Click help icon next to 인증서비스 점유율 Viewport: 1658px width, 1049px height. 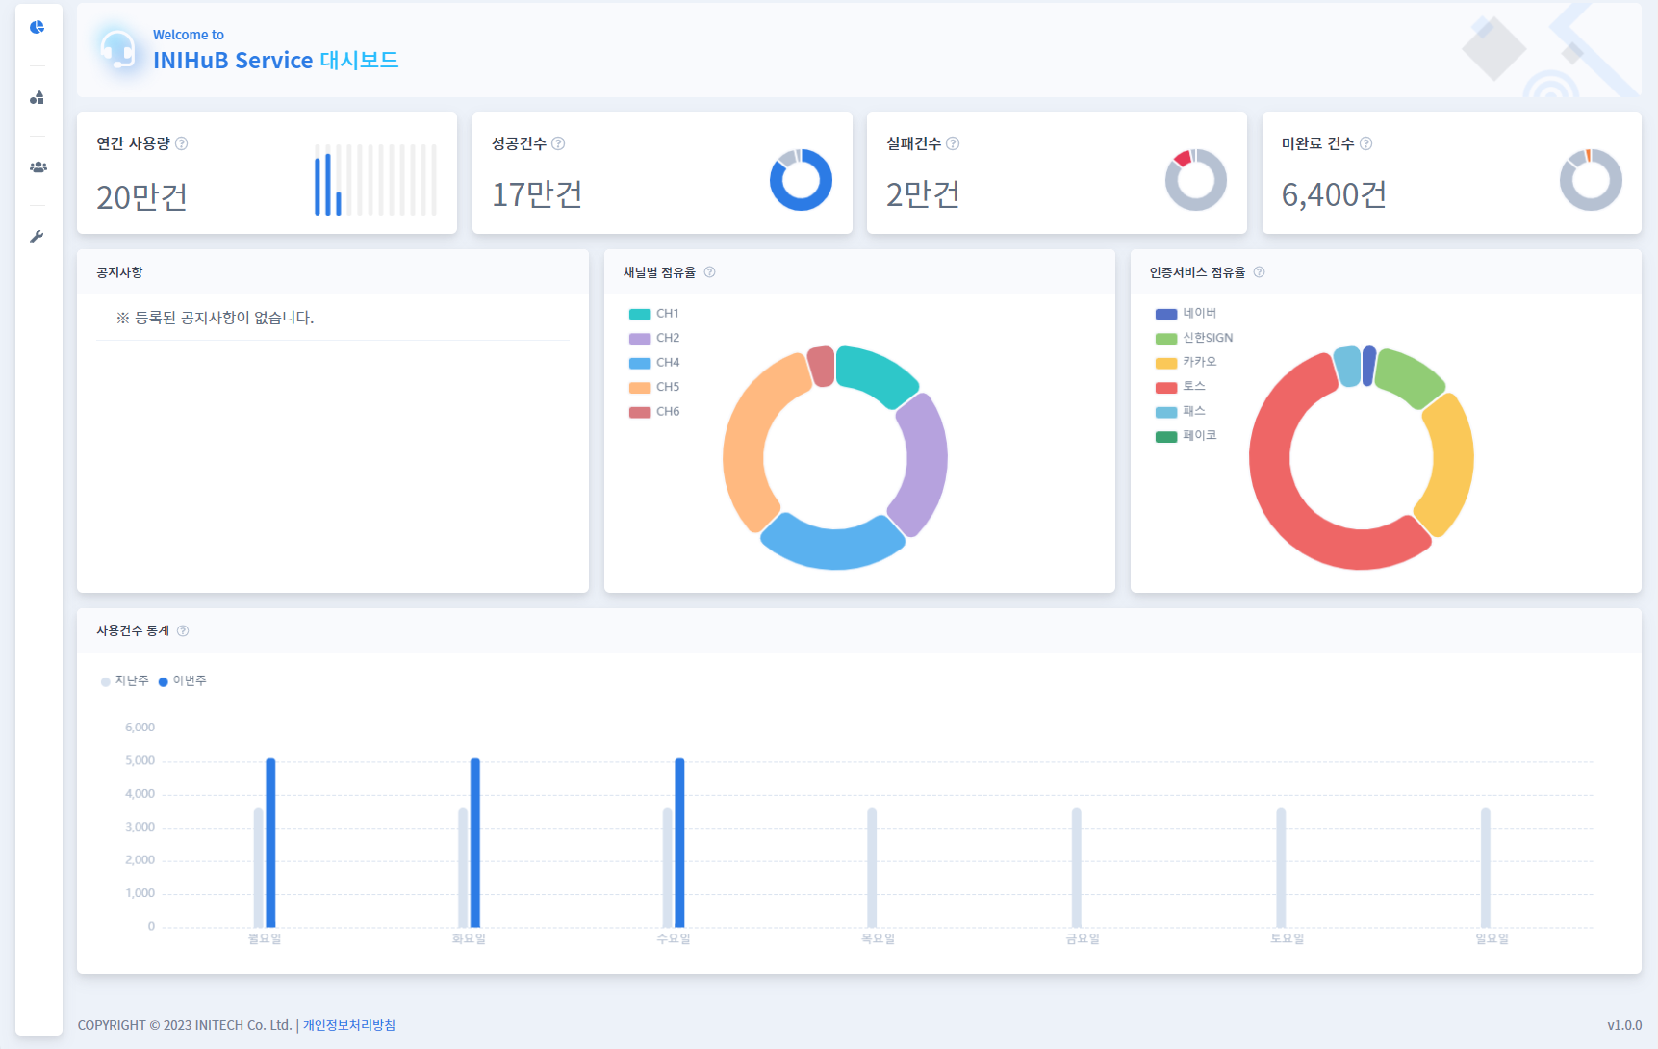(x=1259, y=272)
